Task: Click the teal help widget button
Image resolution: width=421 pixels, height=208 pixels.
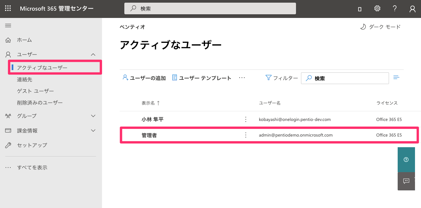Action: click(406, 159)
